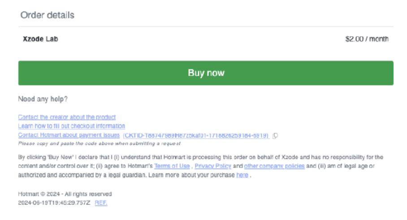Click the CKTID reference code link
The image size is (407, 220).
point(196,135)
